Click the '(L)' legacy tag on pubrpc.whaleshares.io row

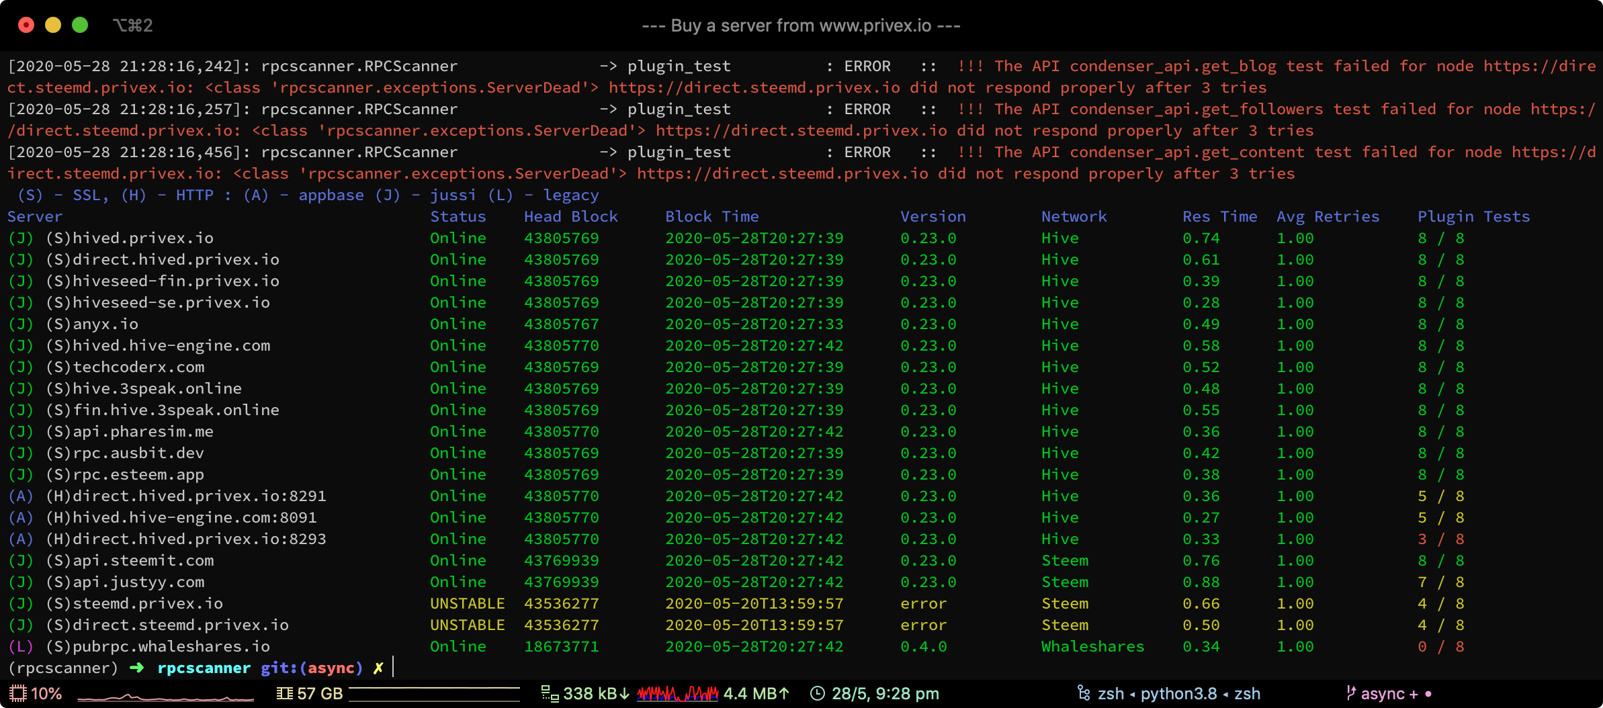pos(21,646)
